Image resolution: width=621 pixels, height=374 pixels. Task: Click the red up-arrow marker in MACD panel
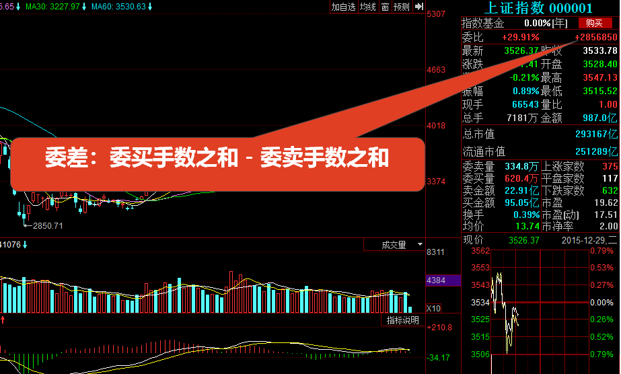(3, 320)
